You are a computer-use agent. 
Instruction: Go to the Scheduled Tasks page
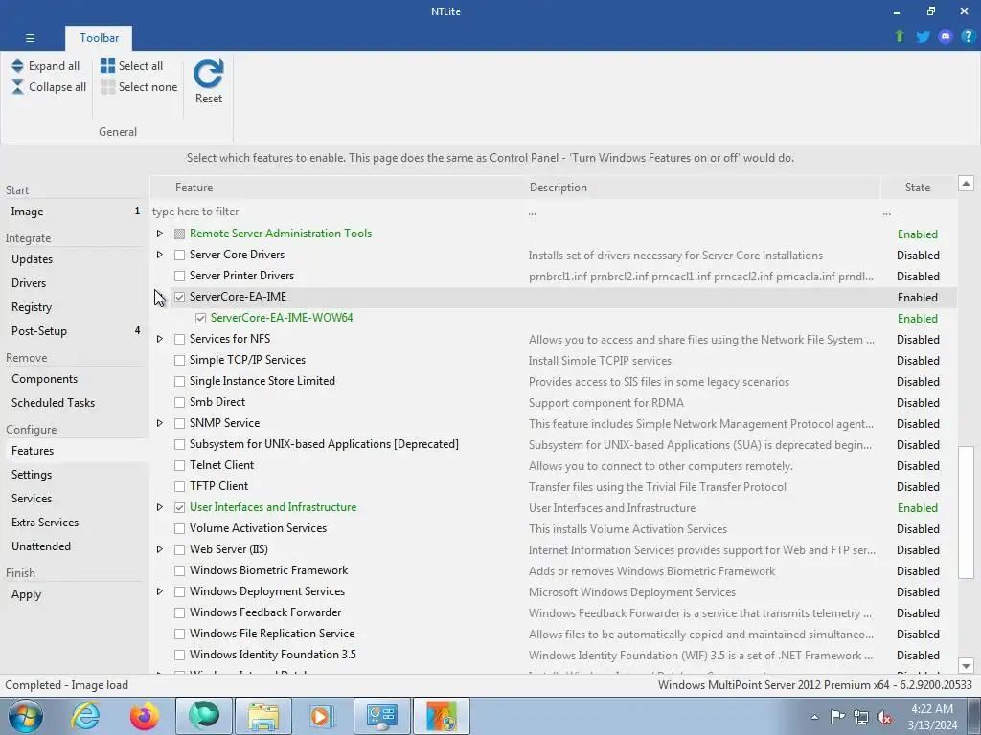(75, 403)
